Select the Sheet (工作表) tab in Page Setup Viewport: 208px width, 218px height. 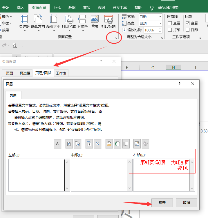coord(61,73)
